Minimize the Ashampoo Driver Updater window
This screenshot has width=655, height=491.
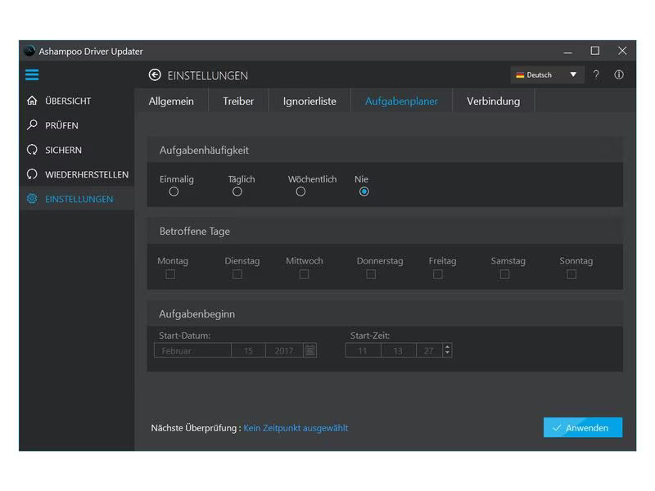[x=567, y=52]
